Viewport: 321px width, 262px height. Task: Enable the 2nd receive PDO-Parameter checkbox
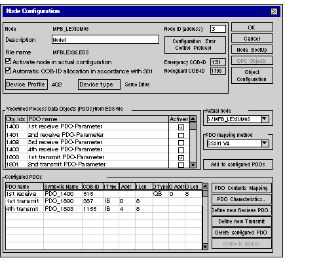(181, 136)
